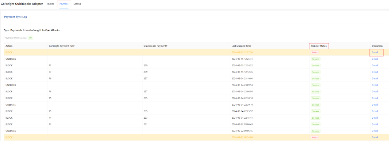Open Detail for UNBLOCK at 12:25:41
This screenshot has height=141, width=389.
click(375, 59)
